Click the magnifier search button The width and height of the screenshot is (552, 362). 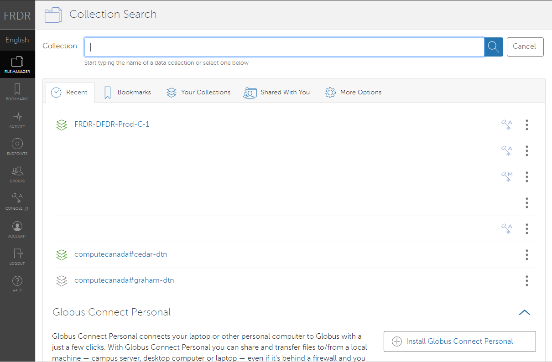click(x=493, y=47)
